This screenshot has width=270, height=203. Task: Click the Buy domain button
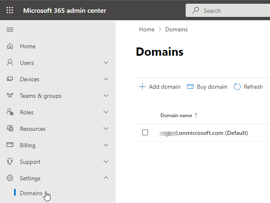207,87
